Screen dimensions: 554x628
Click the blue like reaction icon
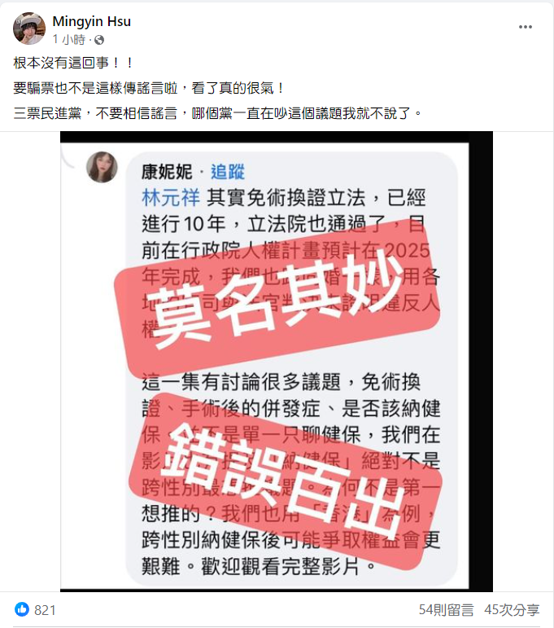point(22,609)
